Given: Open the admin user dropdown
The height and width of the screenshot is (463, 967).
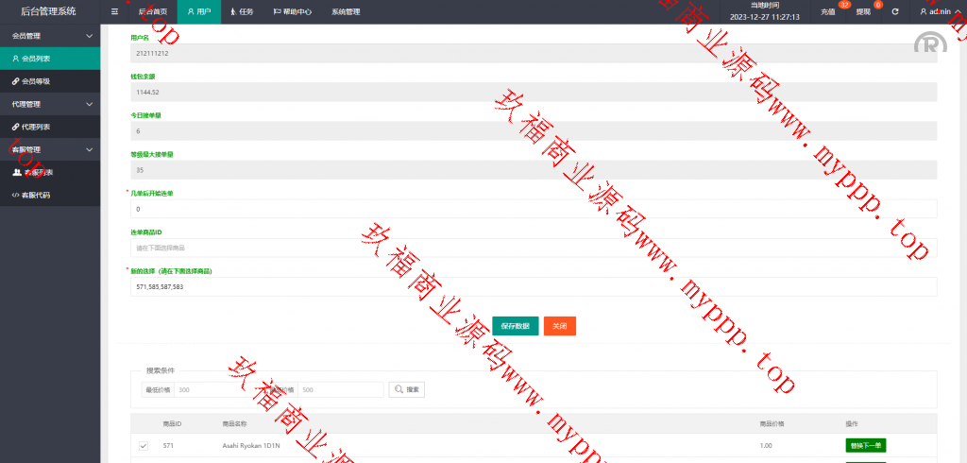Looking at the screenshot, I should click(940, 12).
